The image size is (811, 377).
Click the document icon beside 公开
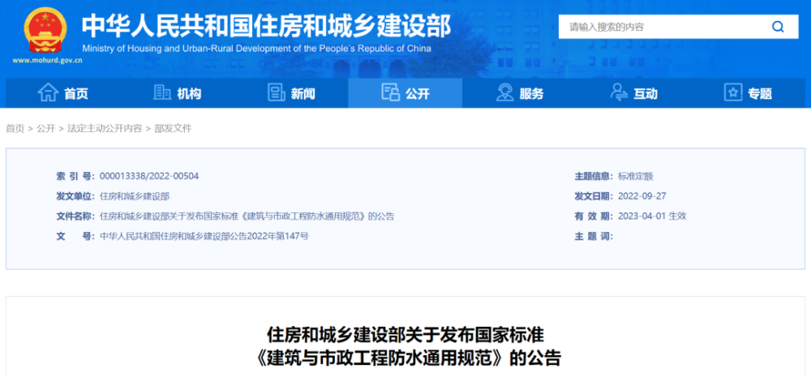(x=391, y=93)
